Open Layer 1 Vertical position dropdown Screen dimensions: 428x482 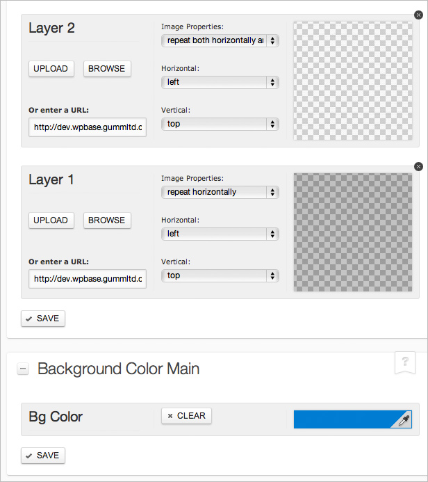[220, 275]
